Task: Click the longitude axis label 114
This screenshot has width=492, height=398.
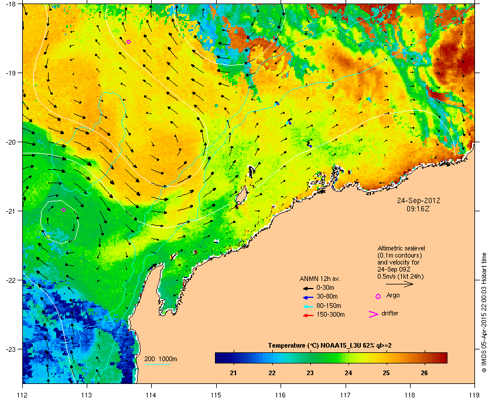Action: pos(151,394)
